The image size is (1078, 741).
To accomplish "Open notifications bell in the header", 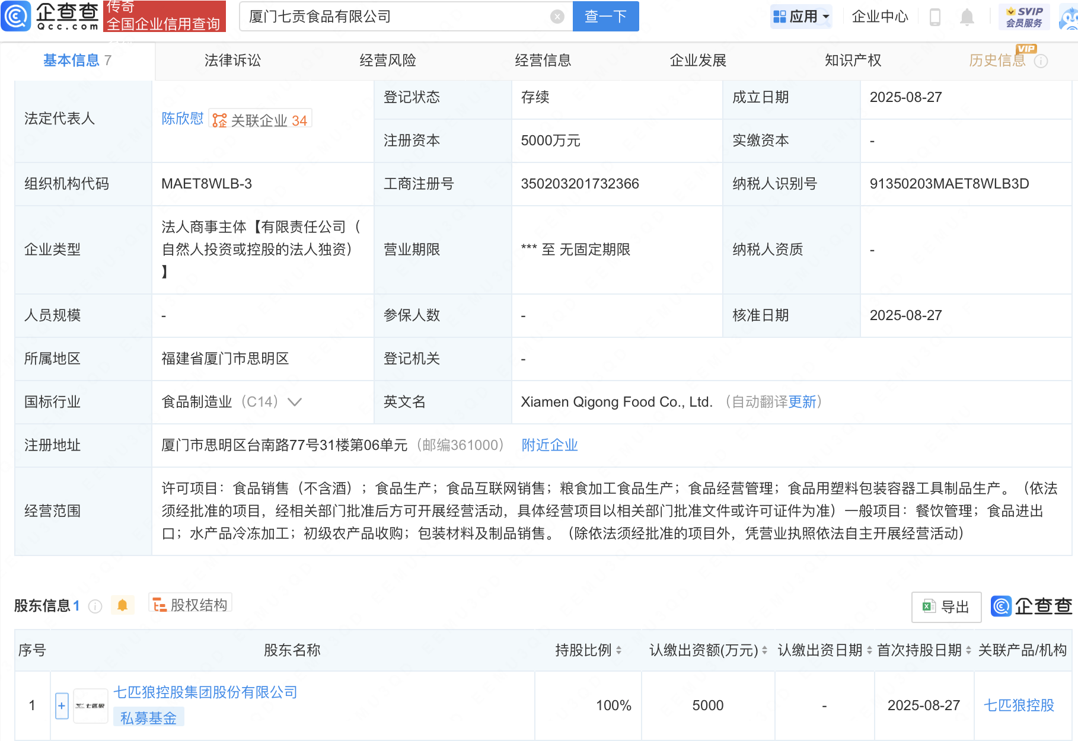I will point(967,17).
